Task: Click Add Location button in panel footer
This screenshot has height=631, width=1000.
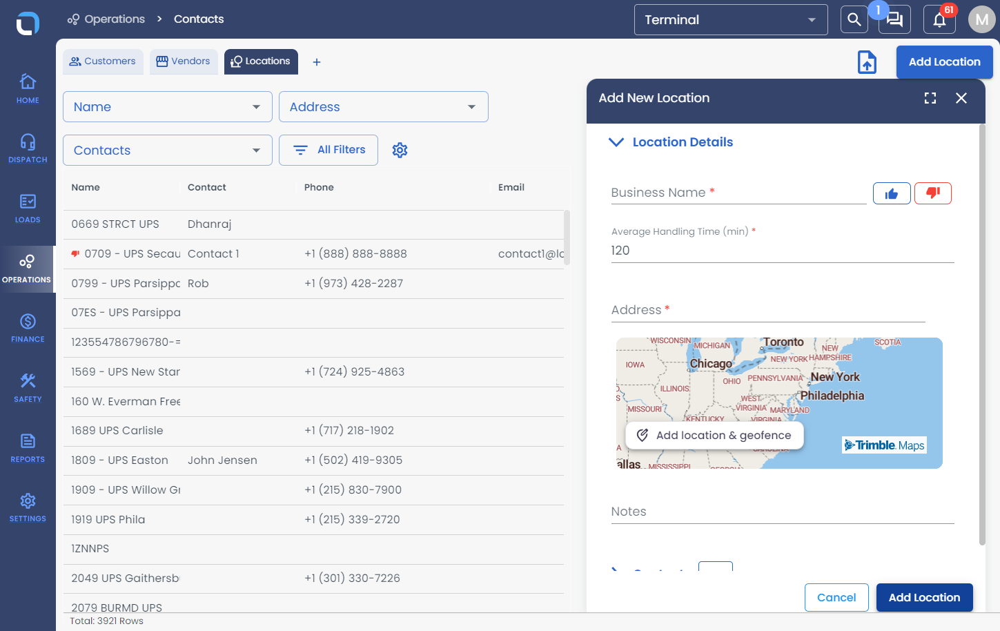Action: [924, 598]
